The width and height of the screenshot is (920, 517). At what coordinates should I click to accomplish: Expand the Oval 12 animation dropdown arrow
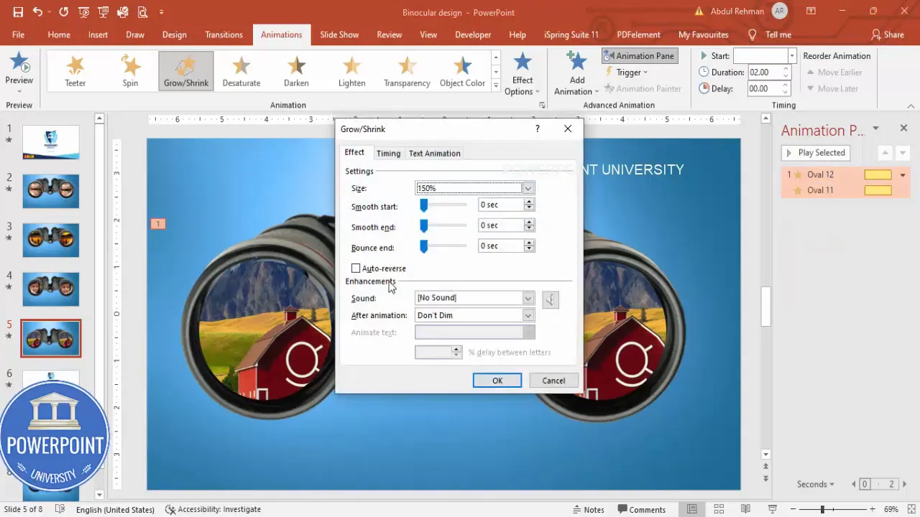click(x=903, y=174)
